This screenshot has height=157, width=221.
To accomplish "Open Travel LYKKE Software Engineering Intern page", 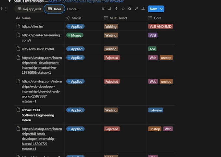I will [x=38, y=115].
